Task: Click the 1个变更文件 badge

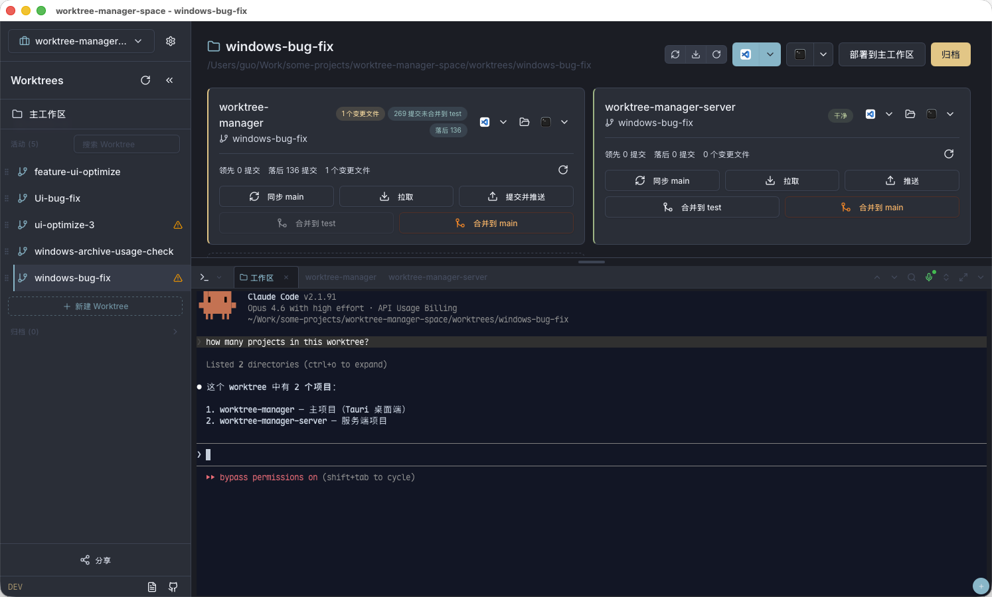Action: [x=361, y=113]
